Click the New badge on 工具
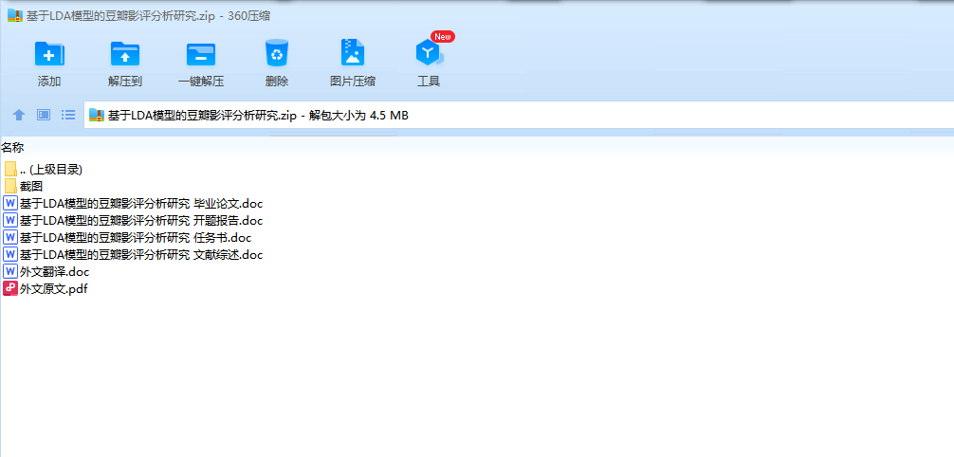The image size is (954, 457). [443, 37]
